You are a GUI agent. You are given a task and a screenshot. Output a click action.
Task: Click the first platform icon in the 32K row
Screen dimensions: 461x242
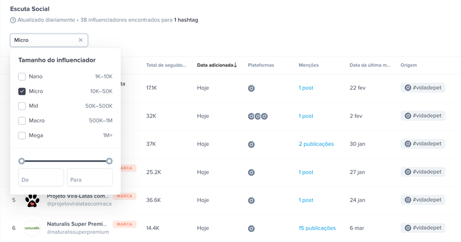tap(251, 116)
